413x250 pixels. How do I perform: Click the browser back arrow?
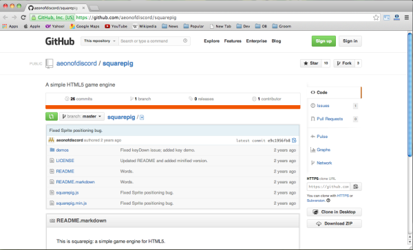coord(6,17)
